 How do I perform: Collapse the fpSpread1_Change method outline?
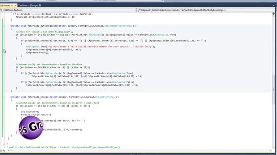(4, 97)
